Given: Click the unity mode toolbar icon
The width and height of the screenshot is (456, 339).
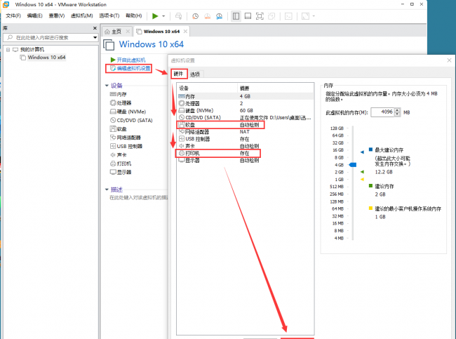Looking at the screenshot, I should tap(271, 16).
